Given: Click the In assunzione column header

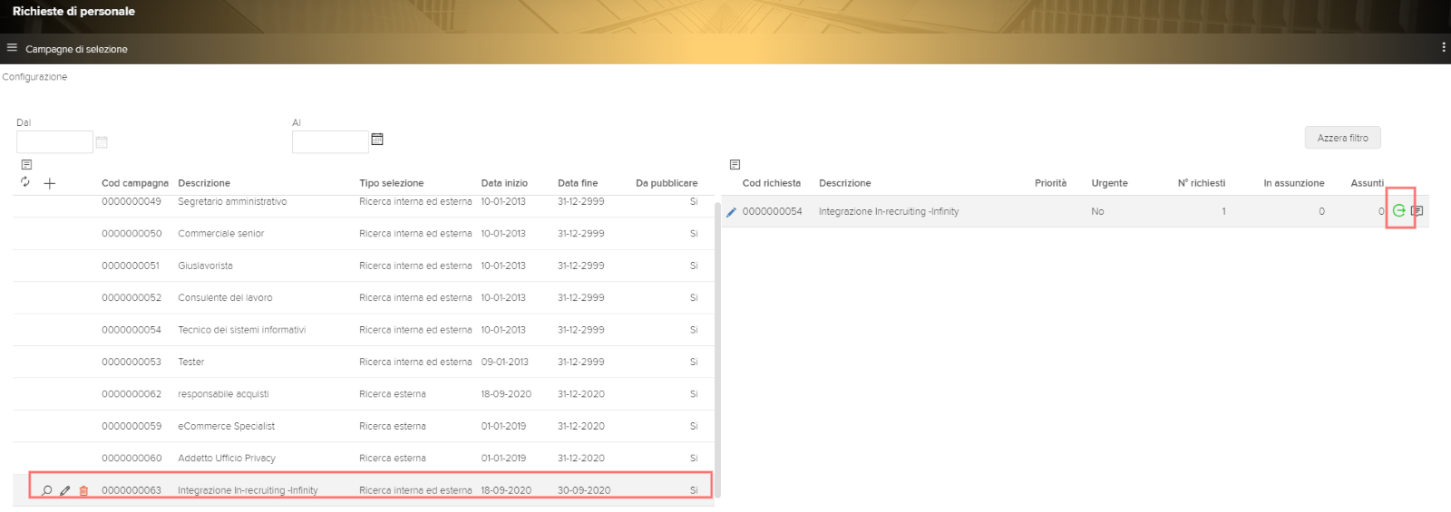Looking at the screenshot, I should click(x=1294, y=183).
